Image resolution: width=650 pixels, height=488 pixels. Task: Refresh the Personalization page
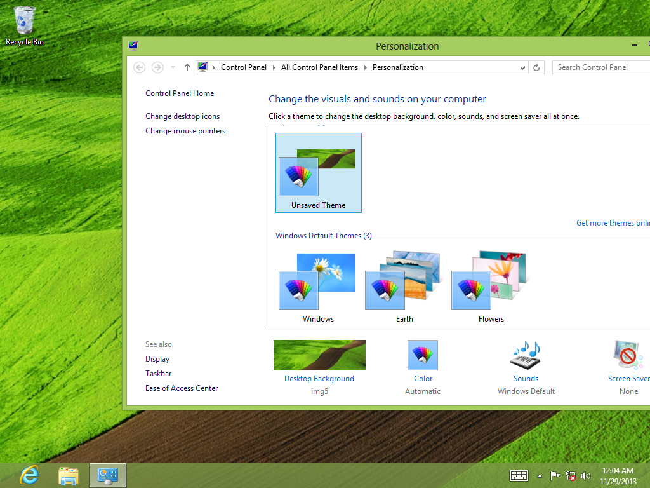[536, 67]
